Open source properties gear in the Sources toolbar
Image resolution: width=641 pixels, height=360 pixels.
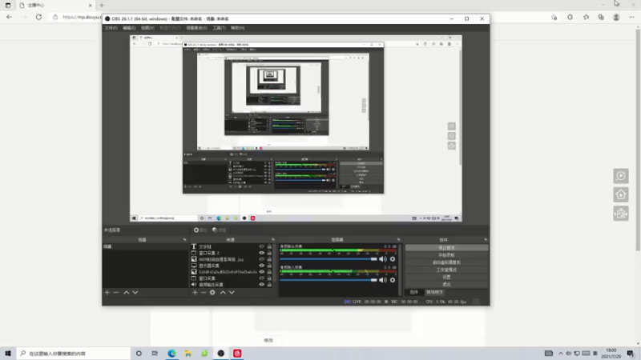(212, 292)
